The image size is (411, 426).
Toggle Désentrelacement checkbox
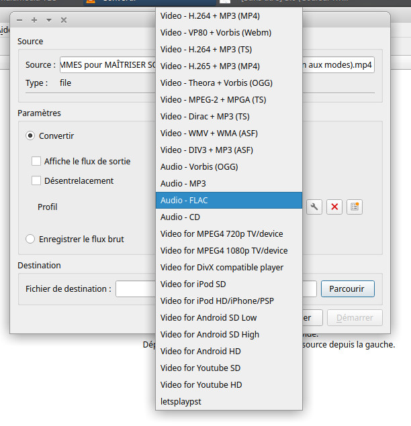tap(36, 180)
